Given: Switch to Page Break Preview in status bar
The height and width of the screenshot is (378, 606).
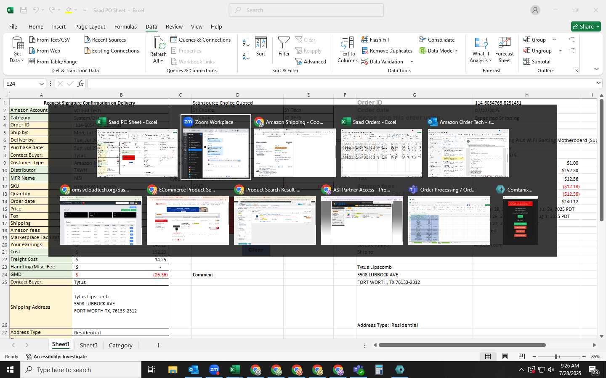Looking at the screenshot, I should (522, 356).
